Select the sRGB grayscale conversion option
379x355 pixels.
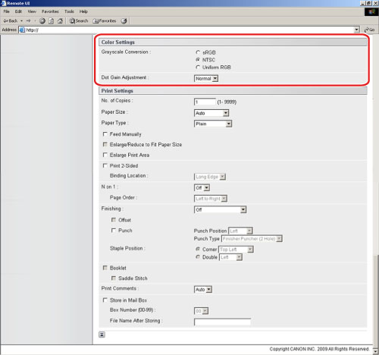pos(198,52)
